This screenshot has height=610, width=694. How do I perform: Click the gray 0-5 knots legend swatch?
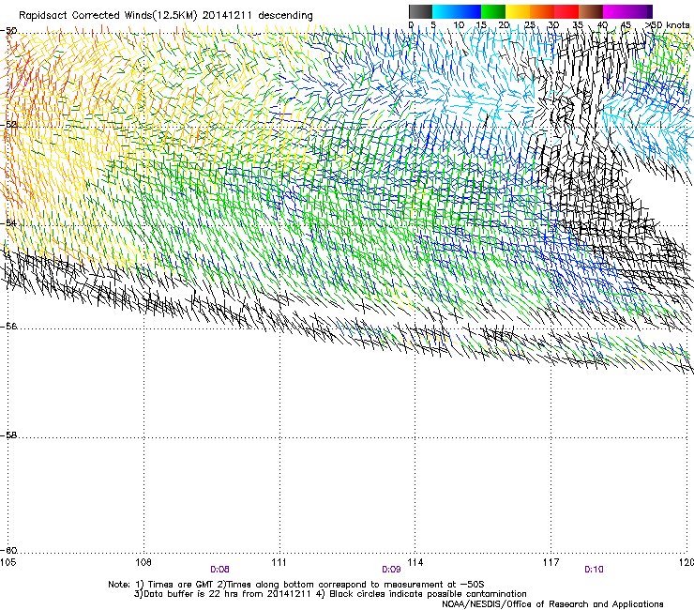420,11
